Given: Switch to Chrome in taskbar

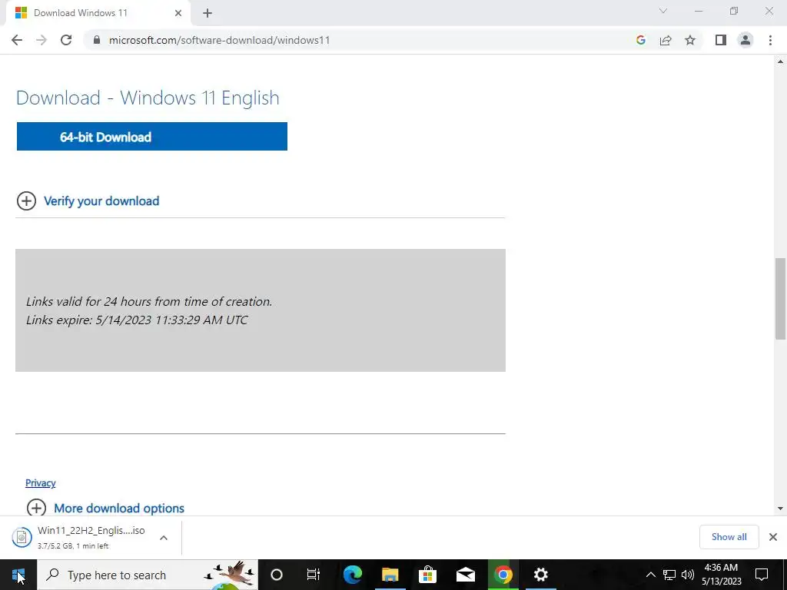Looking at the screenshot, I should point(503,575).
